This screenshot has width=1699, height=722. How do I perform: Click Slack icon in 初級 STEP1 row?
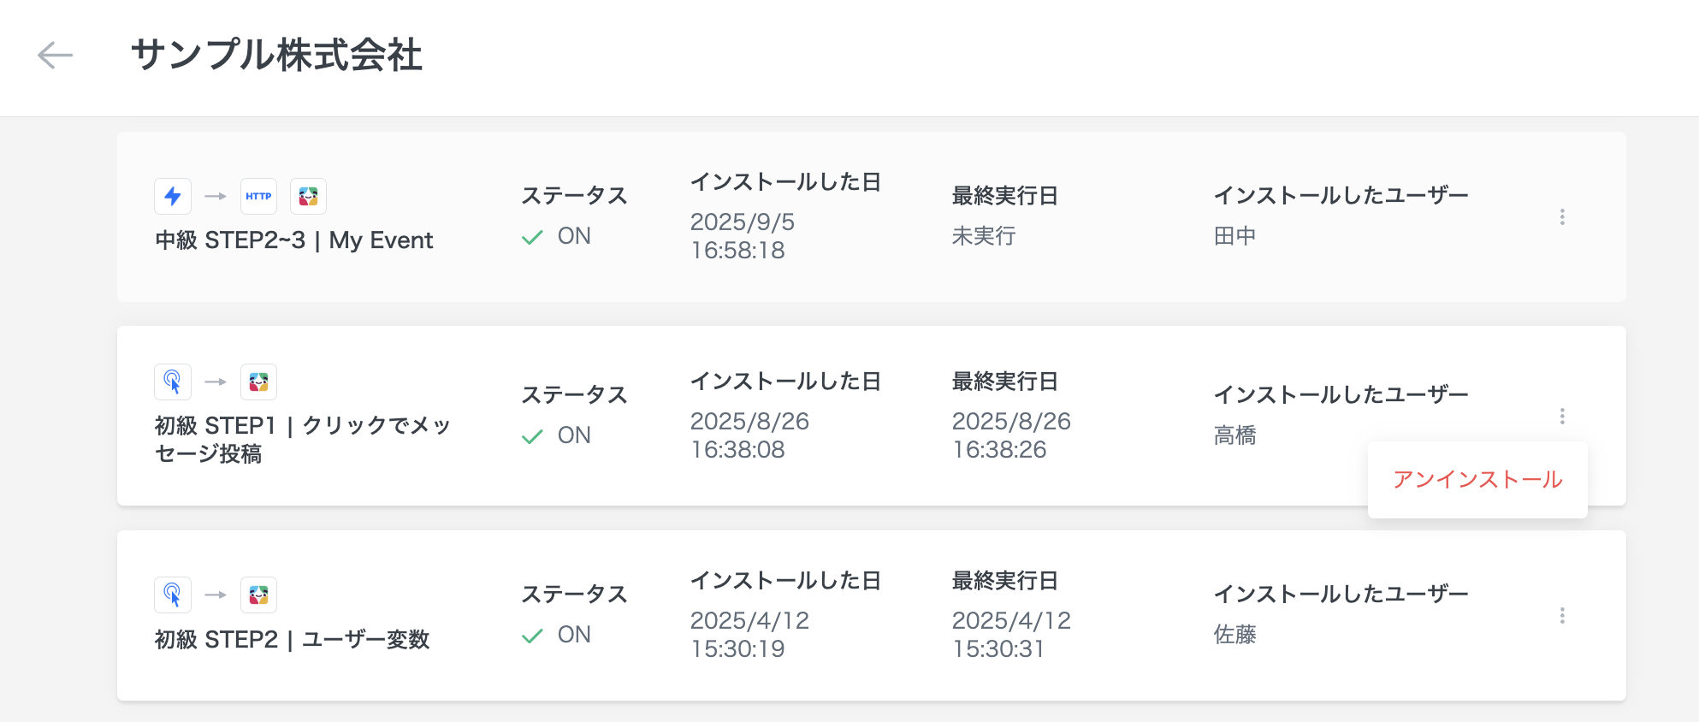click(x=258, y=382)
